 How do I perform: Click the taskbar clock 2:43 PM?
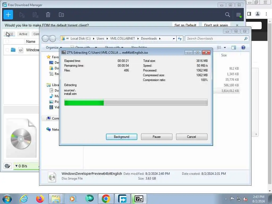[x=258, y=199]
